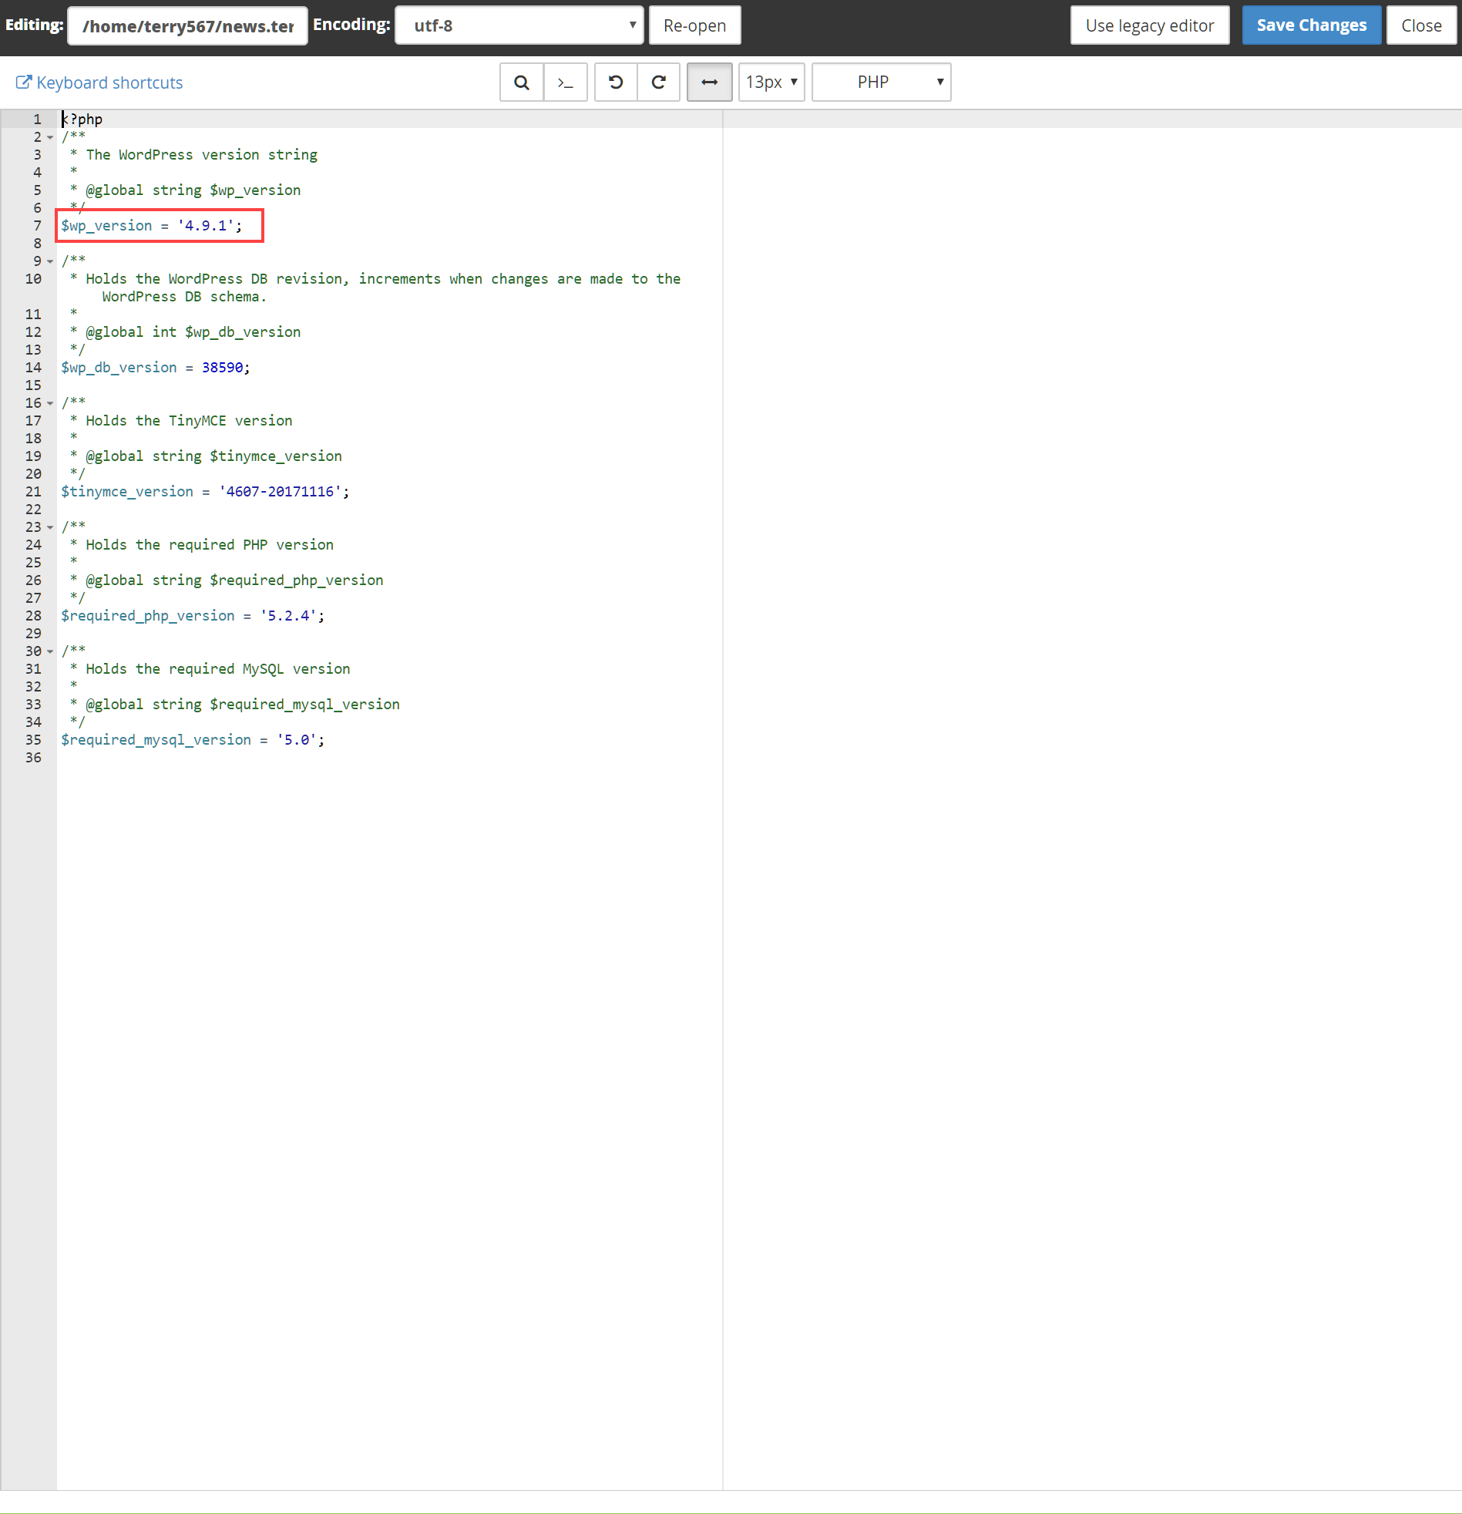
Task: Open the PHP language mode dropdown
Action: 881,82
